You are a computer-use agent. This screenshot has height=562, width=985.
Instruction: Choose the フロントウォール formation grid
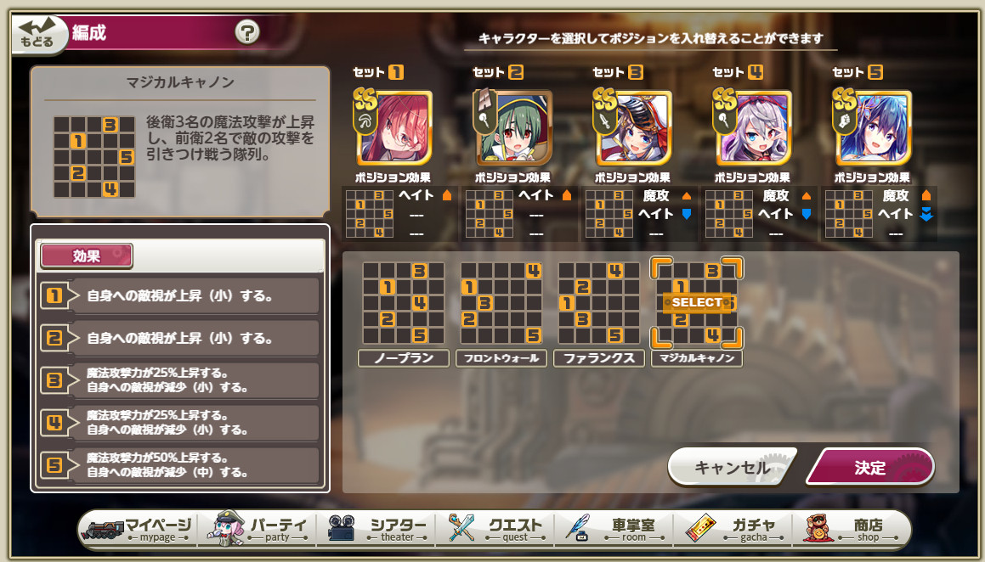point(501,303)
